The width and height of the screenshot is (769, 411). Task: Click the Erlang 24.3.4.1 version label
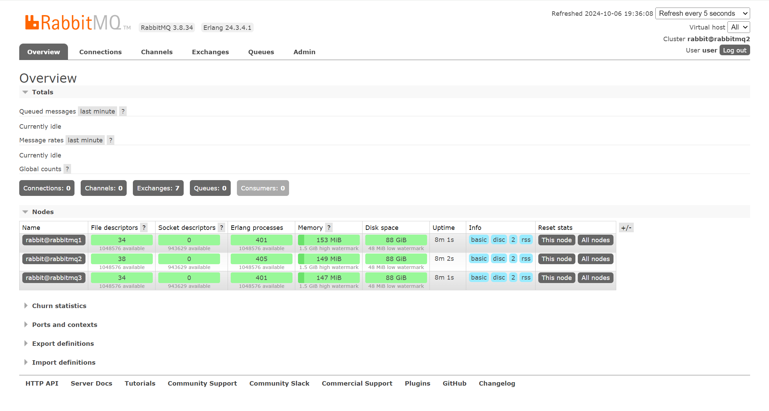click(227, 27)
